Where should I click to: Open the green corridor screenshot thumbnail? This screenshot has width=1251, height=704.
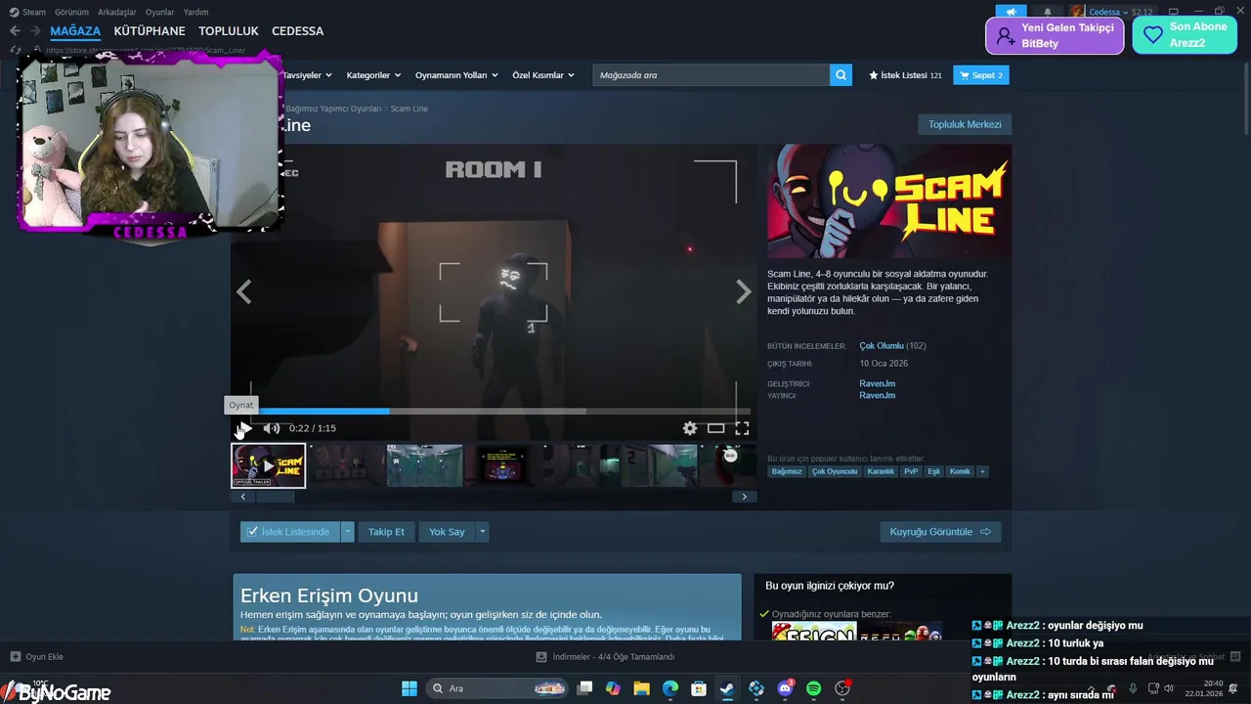coord(425,465)
